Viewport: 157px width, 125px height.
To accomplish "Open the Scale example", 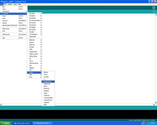I will 48,93.
